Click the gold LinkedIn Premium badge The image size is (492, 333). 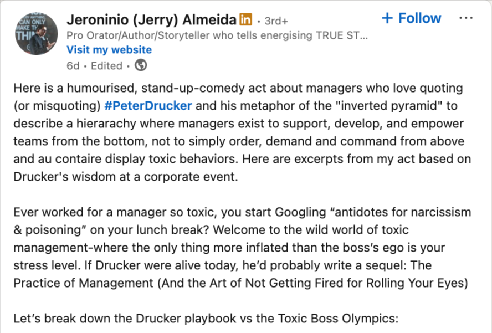pyautogui.click(x=245, y=19)
